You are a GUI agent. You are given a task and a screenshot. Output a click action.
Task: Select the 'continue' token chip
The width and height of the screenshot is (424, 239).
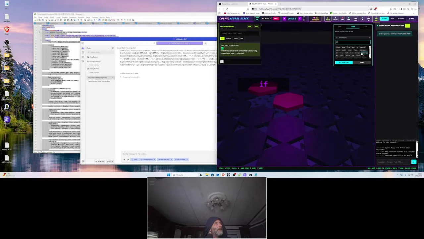363,50
